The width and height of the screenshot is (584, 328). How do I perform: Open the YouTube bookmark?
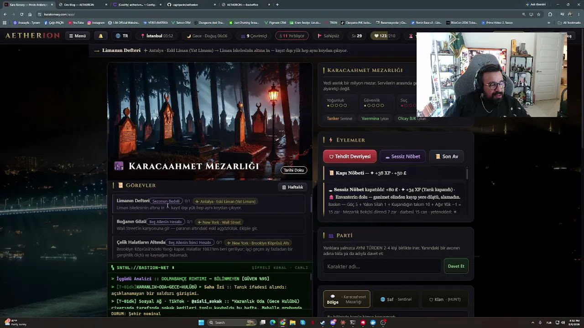tap(76, 23)
